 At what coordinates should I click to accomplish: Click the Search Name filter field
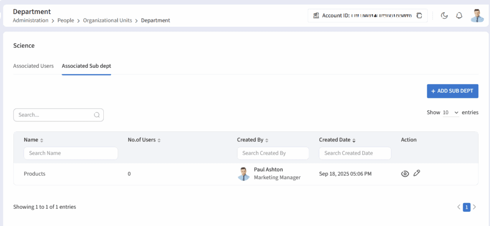point(71,153)
